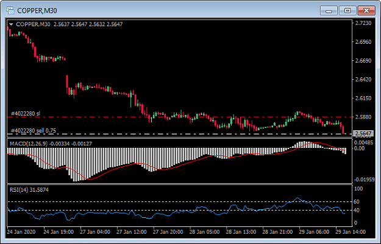
Task: Click the current price tag 2.5647
Action: click(x=363, y=133)
